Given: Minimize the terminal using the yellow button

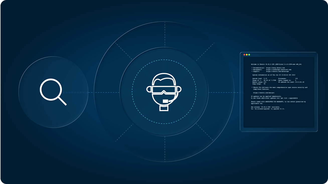Looking at the screenshot, I should coord(247,55).
